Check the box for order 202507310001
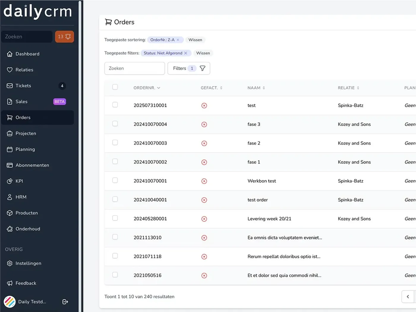 115,105
